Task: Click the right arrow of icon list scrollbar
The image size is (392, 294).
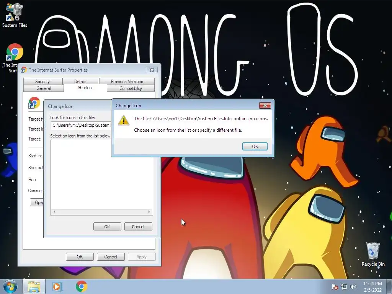Action: (x=149, y=212)
